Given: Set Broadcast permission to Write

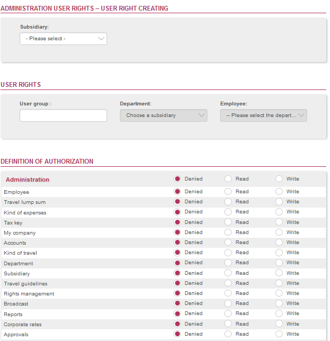Looking at the screenshot, I should click(279, 303).
